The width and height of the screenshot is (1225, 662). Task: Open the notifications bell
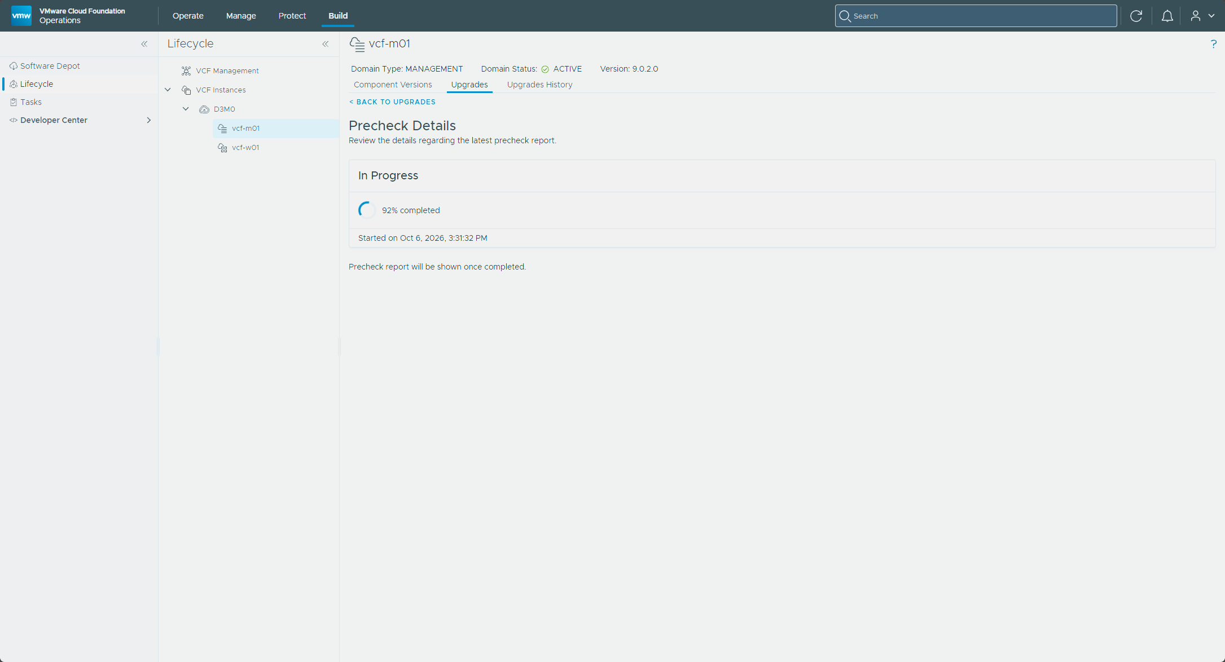click(x=1167, y=16)
